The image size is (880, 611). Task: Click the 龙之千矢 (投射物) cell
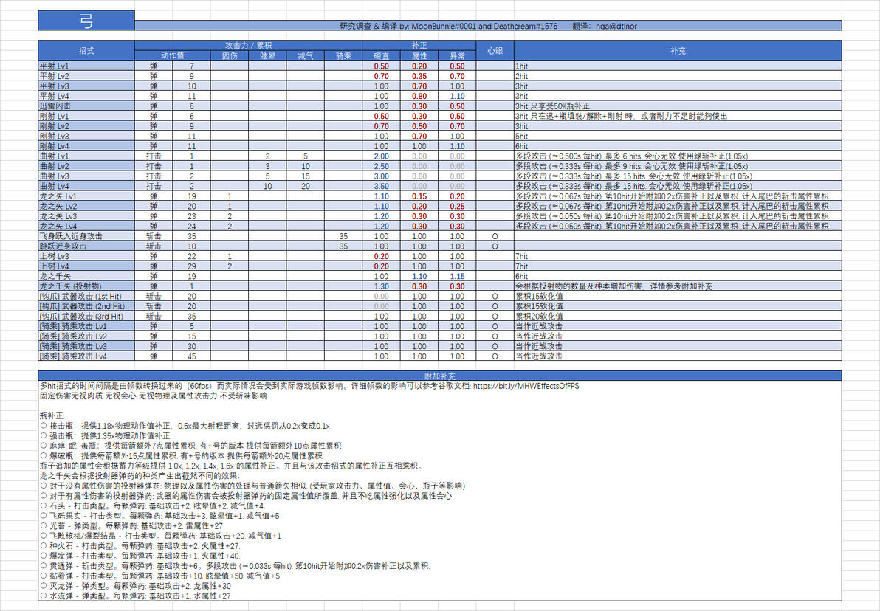click(x=86, y=286)
